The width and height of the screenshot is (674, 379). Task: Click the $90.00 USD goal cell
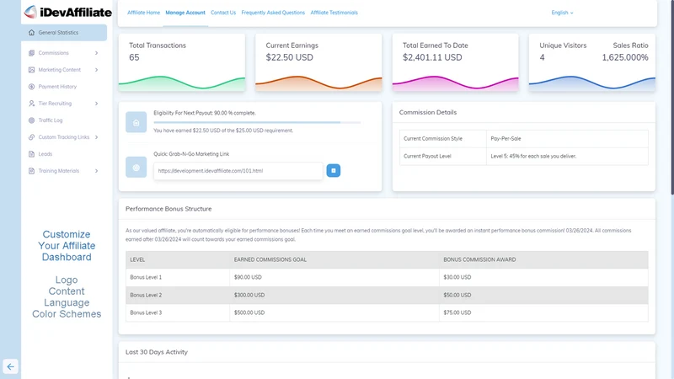click(334, 277)
